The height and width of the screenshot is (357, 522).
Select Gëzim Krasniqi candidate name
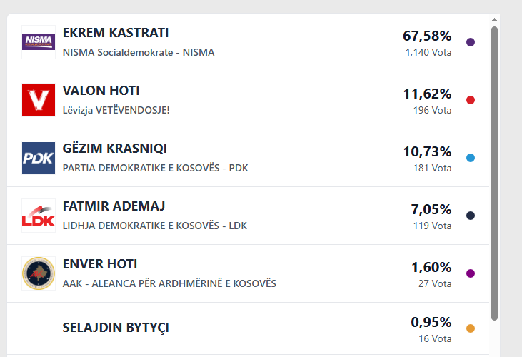tap(114, 149)
